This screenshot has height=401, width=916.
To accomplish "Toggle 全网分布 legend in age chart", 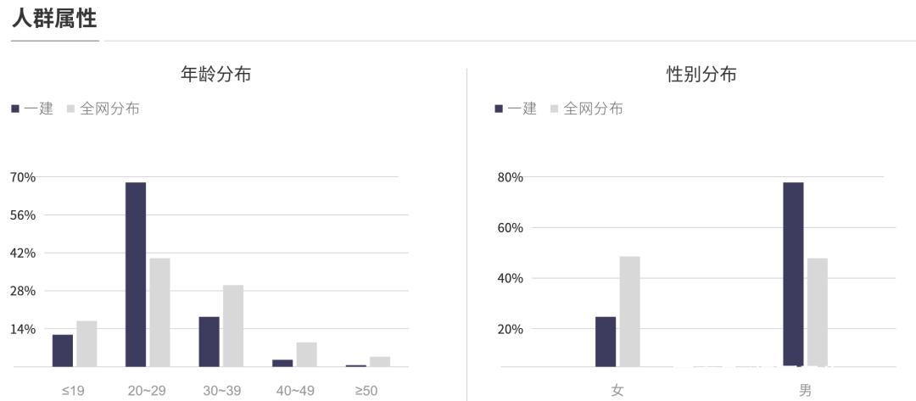I will (103, 109).
